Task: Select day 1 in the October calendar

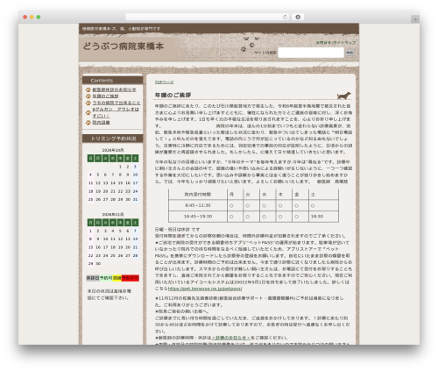Action: 120,167
